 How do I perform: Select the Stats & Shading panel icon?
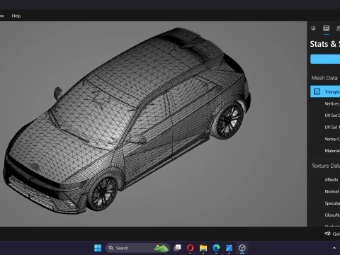(x=327, y=28)
